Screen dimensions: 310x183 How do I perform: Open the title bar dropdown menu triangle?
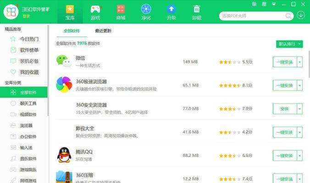point(274,4)
